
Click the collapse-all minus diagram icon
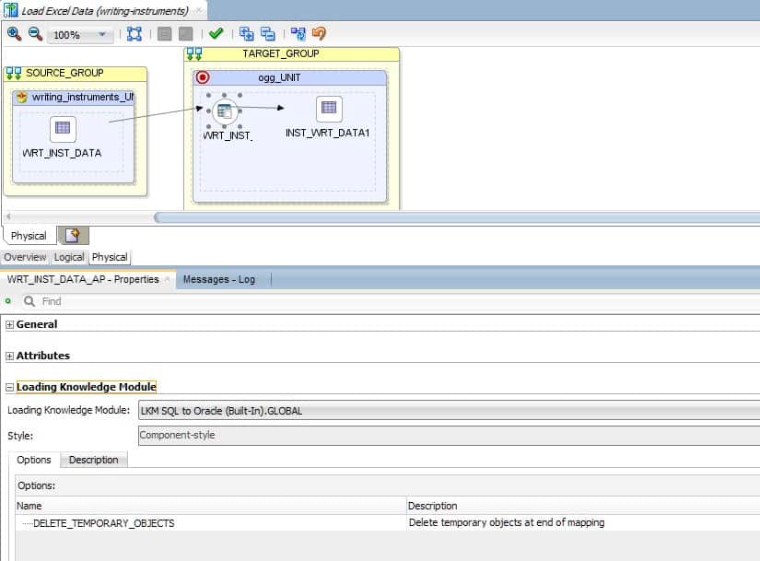tap(271, 35)
